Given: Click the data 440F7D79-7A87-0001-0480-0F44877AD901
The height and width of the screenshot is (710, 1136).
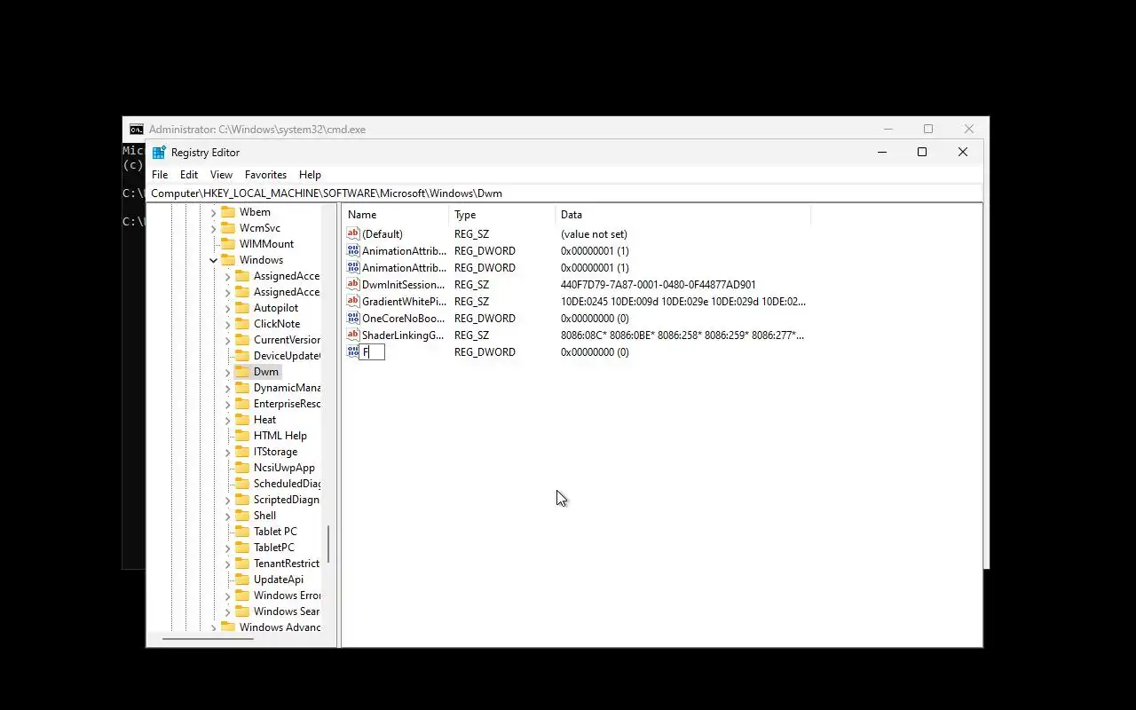Looking at the screenshot, I should [659, 285].
